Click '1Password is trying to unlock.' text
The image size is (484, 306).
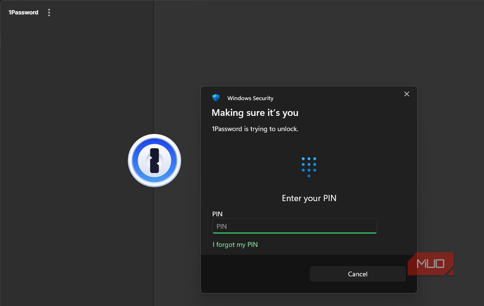click(x=255, y=129)
